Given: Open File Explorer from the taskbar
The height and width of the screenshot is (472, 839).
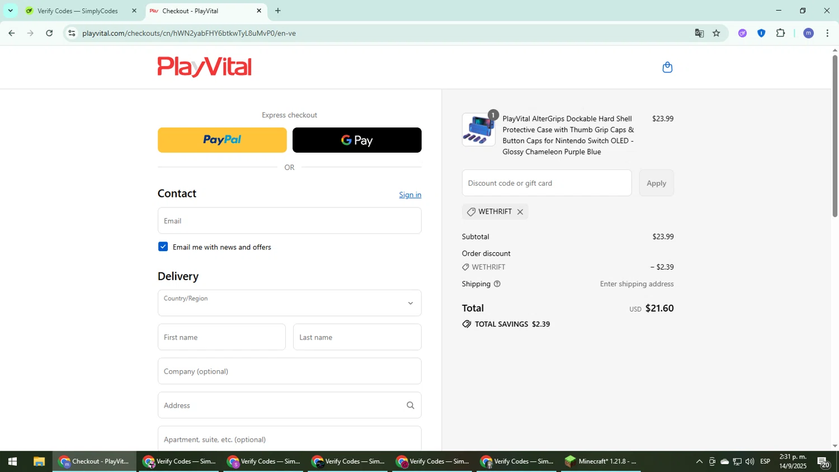Looking at the screenshot, I should (39, 462).
